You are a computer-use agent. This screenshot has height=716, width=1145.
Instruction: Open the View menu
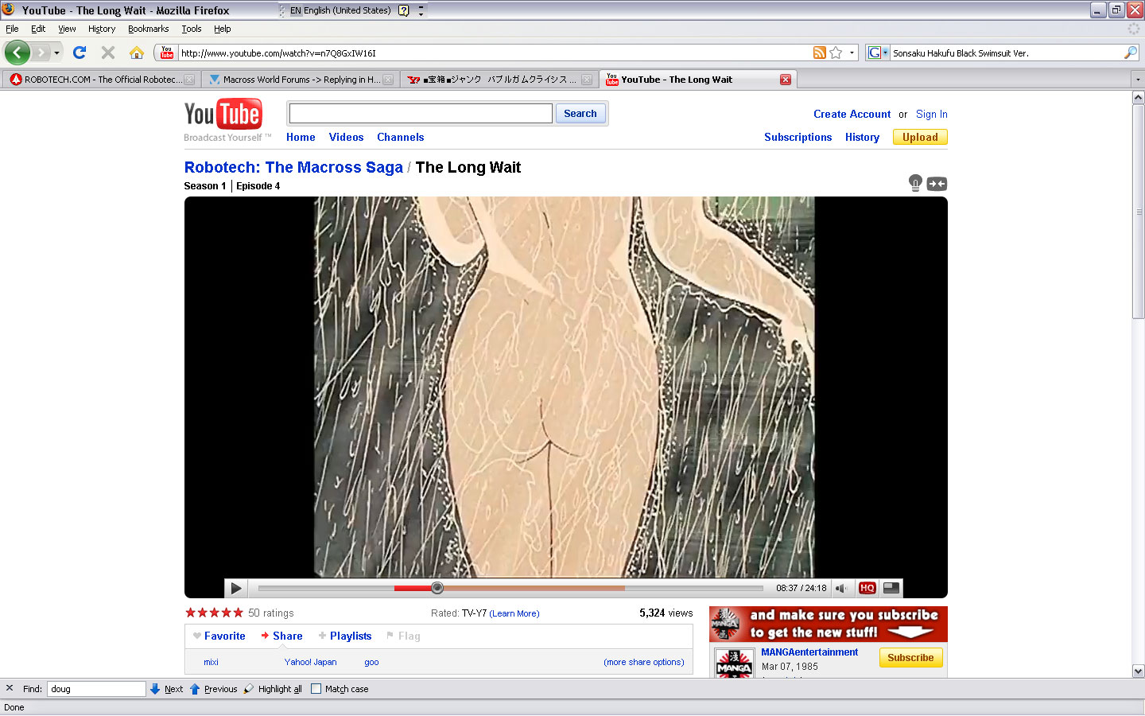pos(67,29)
